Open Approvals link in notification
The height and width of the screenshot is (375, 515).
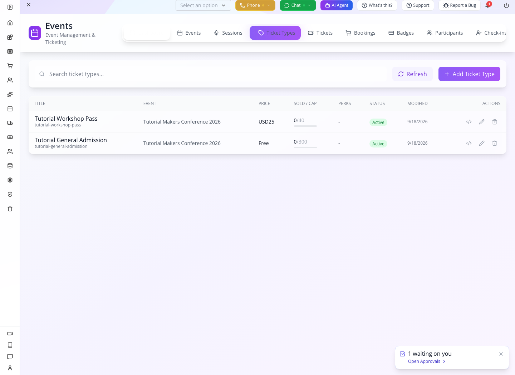pos(427,361)
